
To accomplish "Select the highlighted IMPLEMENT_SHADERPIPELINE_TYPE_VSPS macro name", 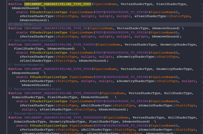I will click(58, 4).
